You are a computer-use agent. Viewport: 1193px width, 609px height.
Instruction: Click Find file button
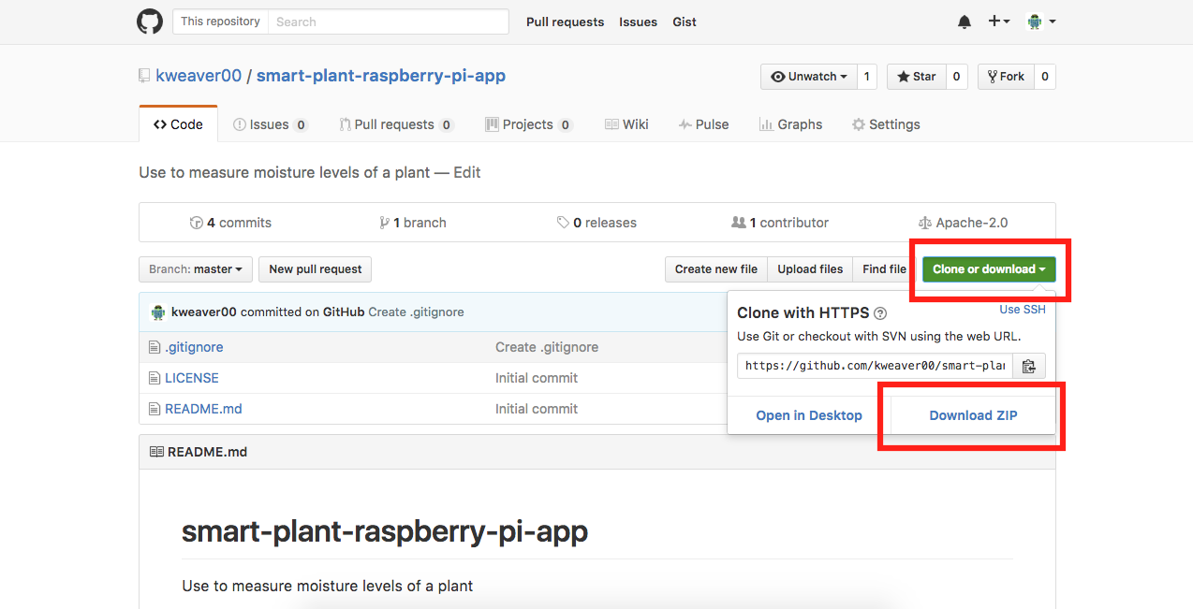pyautogui.click(x=884, y=269)
